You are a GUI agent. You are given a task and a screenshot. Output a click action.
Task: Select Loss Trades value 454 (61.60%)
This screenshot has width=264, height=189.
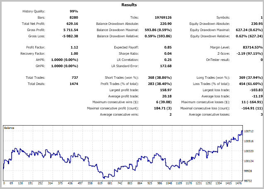251,84
